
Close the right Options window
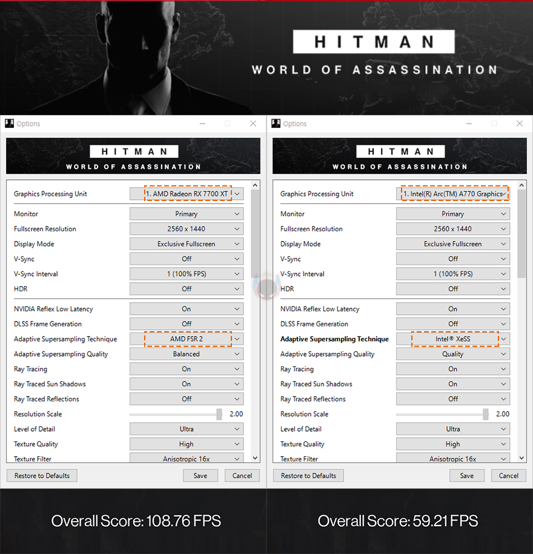click(520, 124)
